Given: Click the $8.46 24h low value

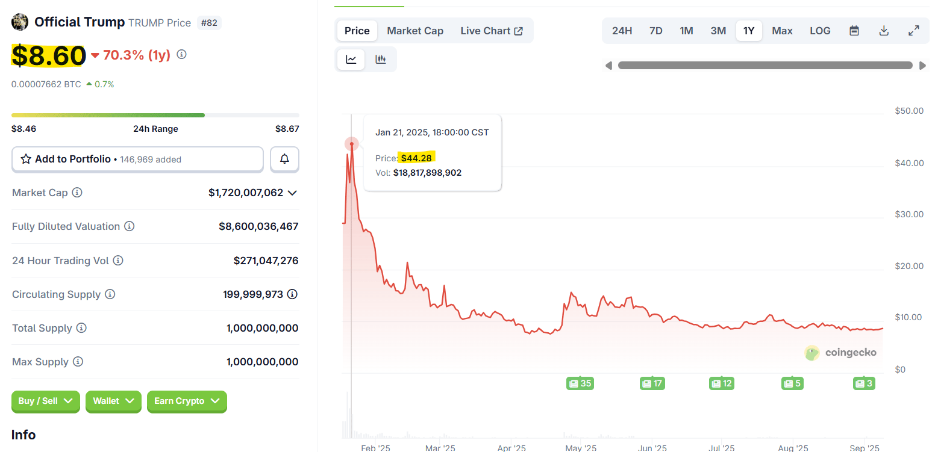Looking at the screenshot, I should click(23, 129).
